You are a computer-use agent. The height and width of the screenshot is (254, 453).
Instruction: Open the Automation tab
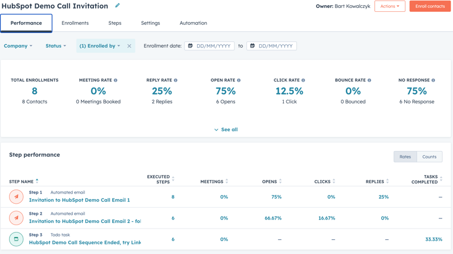pos(193,23)
